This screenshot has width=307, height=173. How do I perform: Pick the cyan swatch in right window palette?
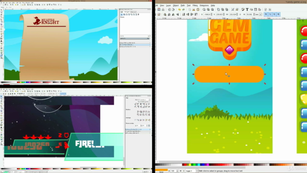pyautogui.click(x=199, y=165)
